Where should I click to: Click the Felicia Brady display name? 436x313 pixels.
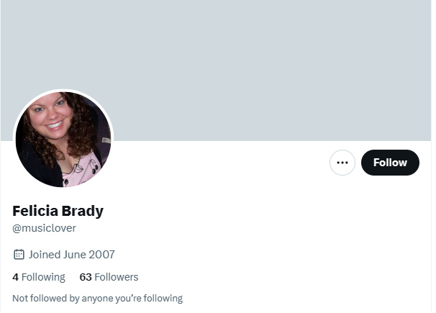coord(58,211)
